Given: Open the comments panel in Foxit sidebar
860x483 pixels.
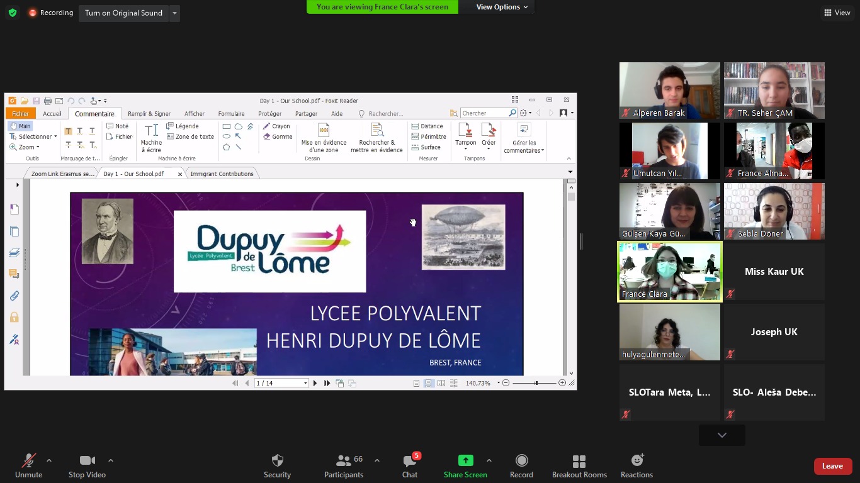Looking at the screenshot, I should coord(14,274).
